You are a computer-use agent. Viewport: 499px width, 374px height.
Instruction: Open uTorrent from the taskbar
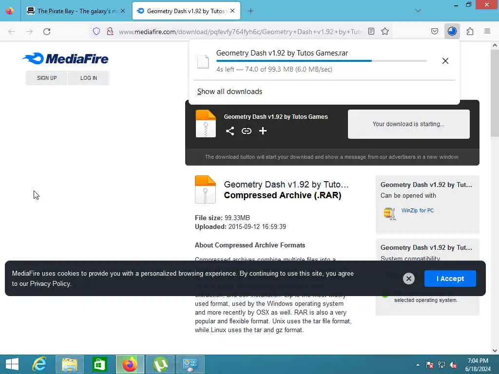160,364
